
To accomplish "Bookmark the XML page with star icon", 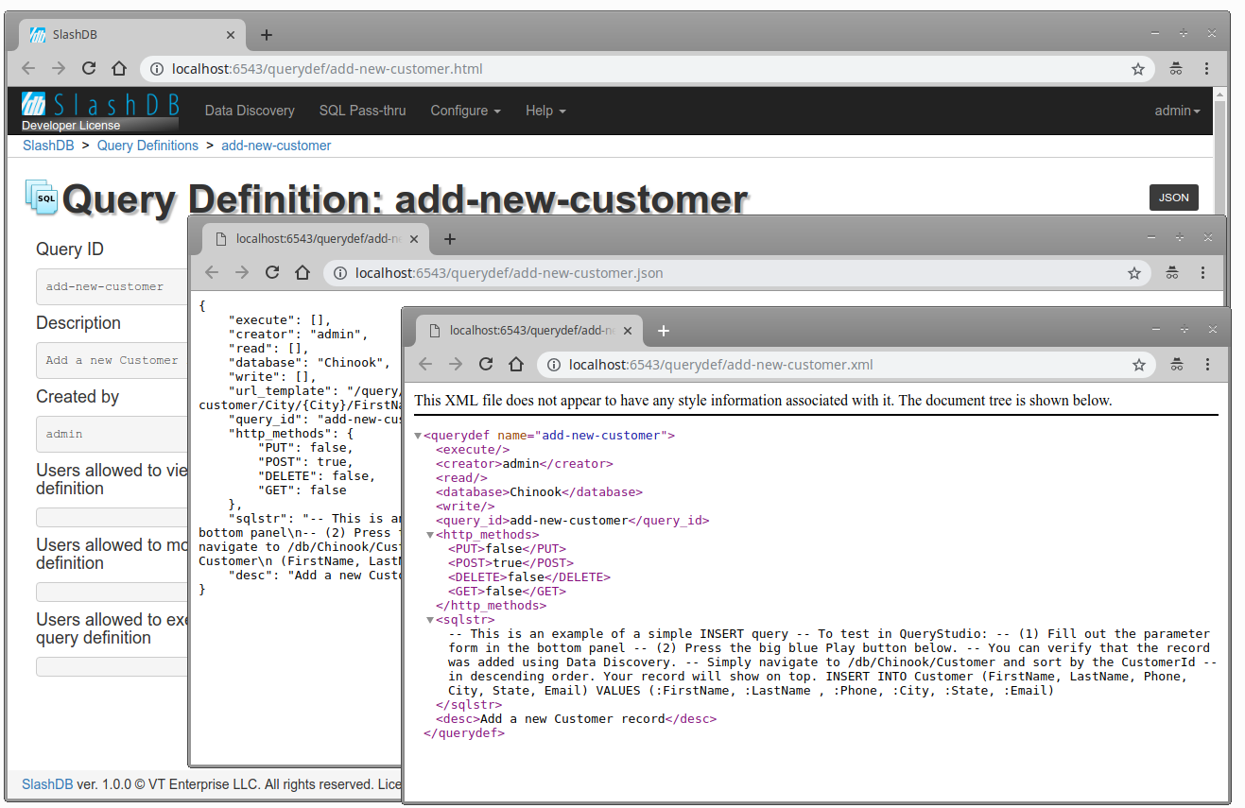I will tap(1138, 365).
